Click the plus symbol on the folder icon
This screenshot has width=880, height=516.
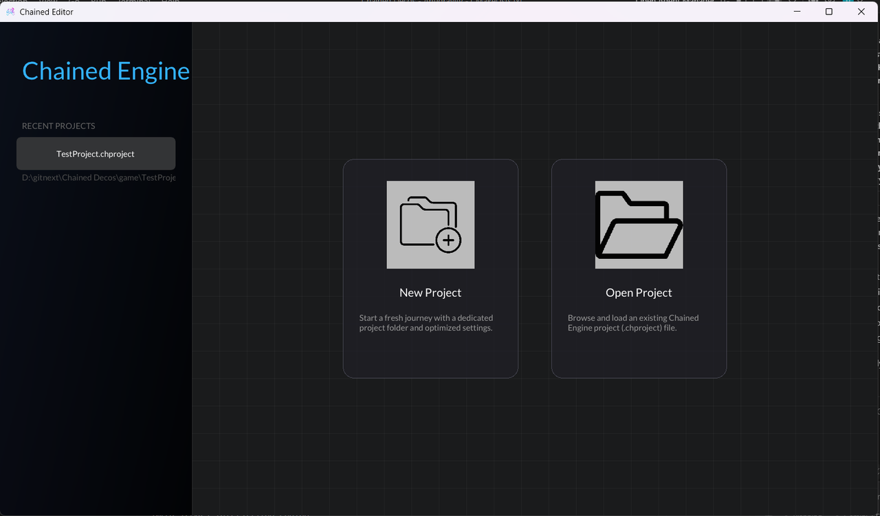(448, 241)
